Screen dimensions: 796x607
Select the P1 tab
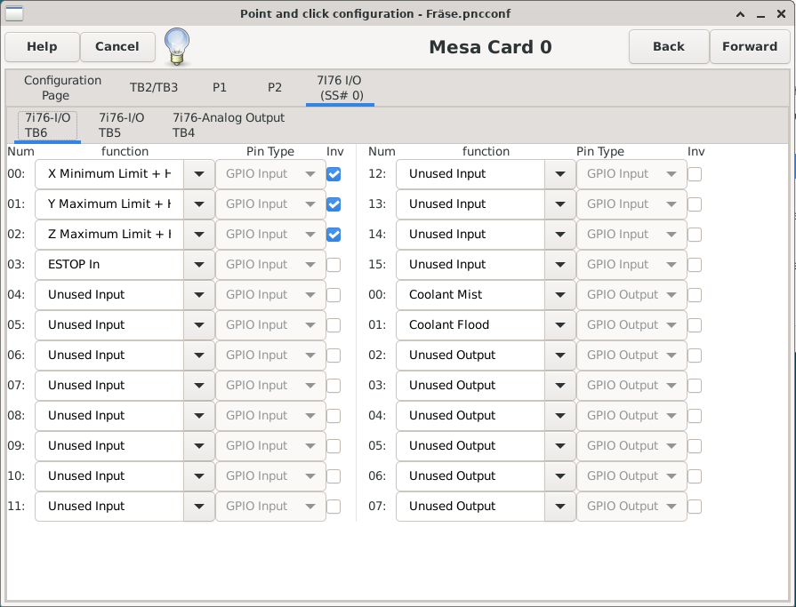(220, 87)
